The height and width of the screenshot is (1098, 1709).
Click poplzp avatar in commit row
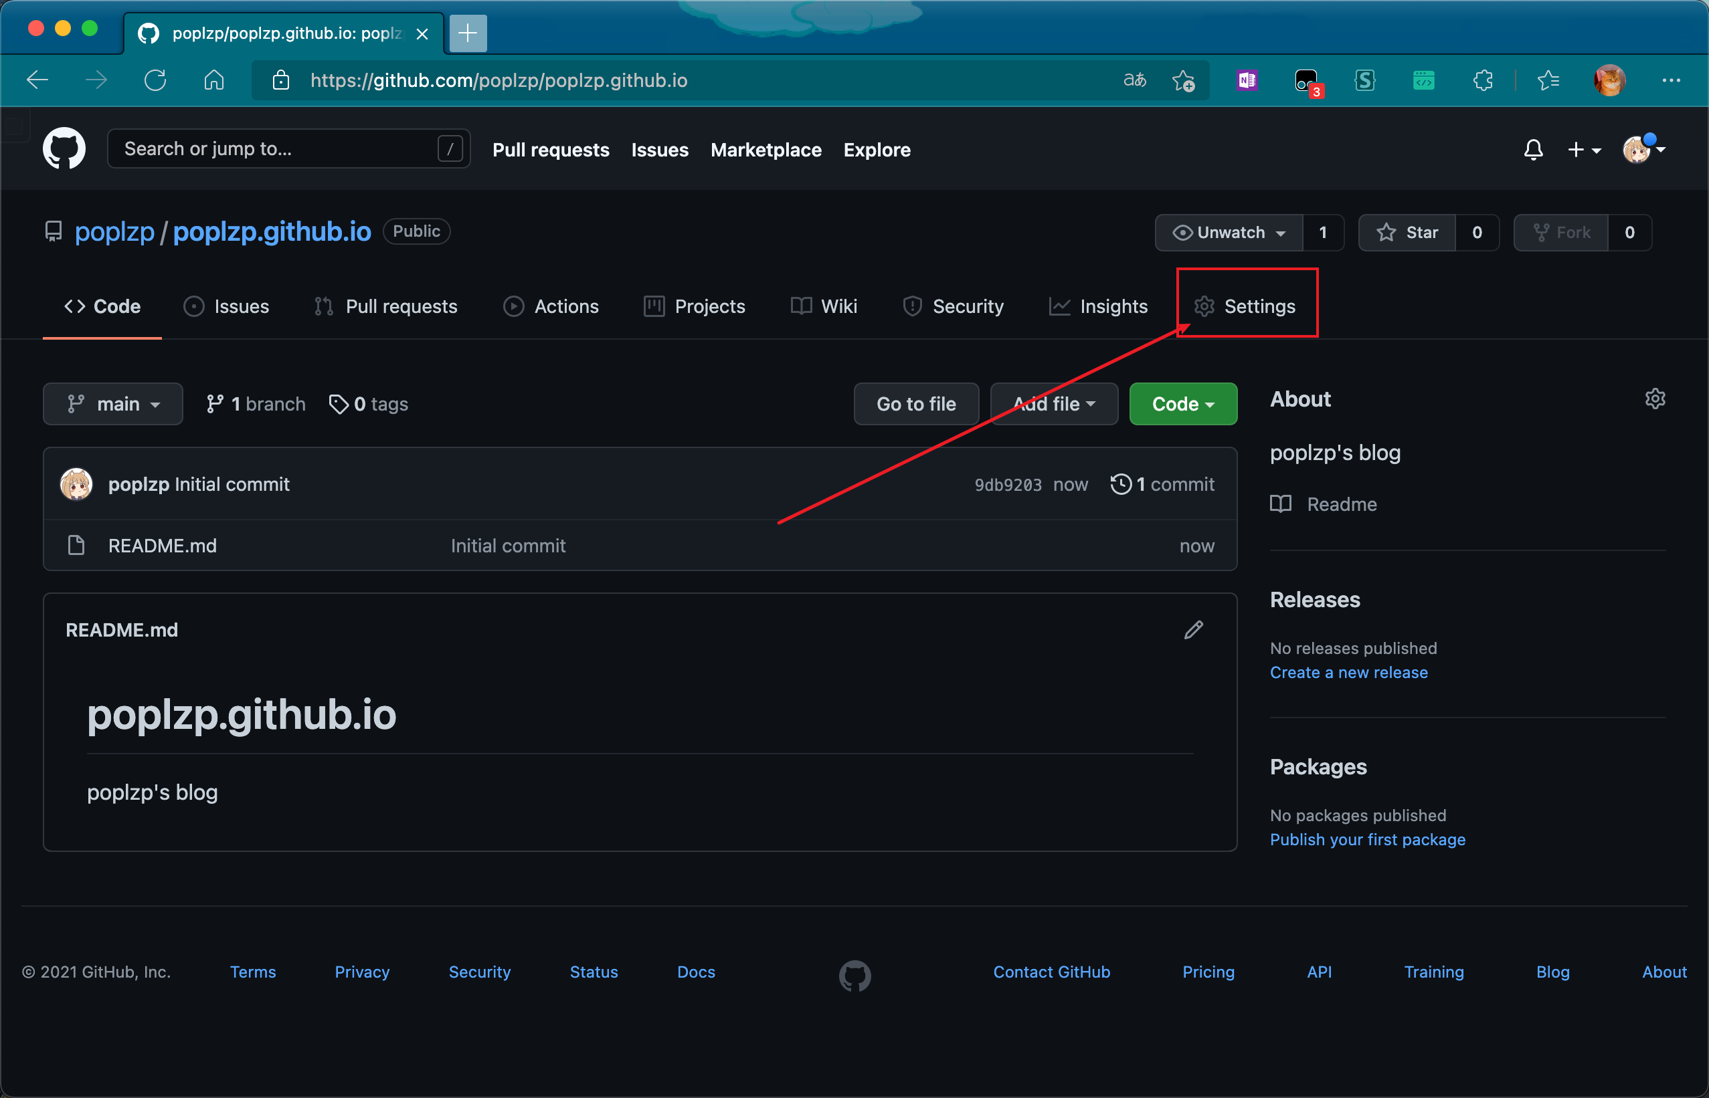[x=76, y=484]
